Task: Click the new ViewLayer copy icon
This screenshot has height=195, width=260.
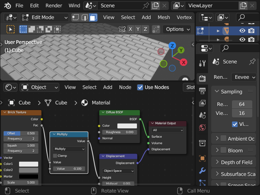Action: 243,6
